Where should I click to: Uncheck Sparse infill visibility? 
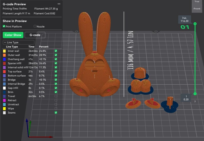(56, 63)
